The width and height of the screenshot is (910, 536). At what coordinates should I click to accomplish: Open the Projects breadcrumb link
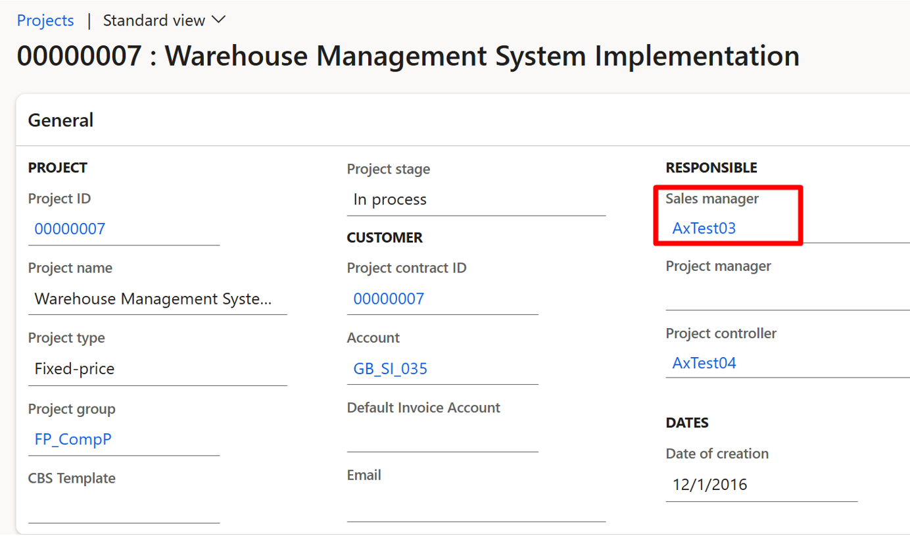45,20
